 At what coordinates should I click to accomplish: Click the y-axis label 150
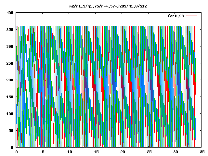pos(10,97)
